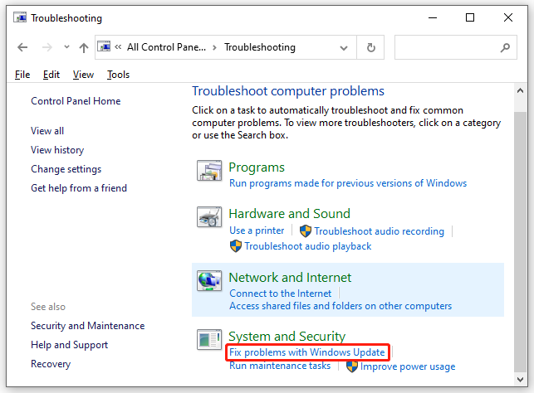Click shield icon beside Improve power usage

[x=352, y=366]
